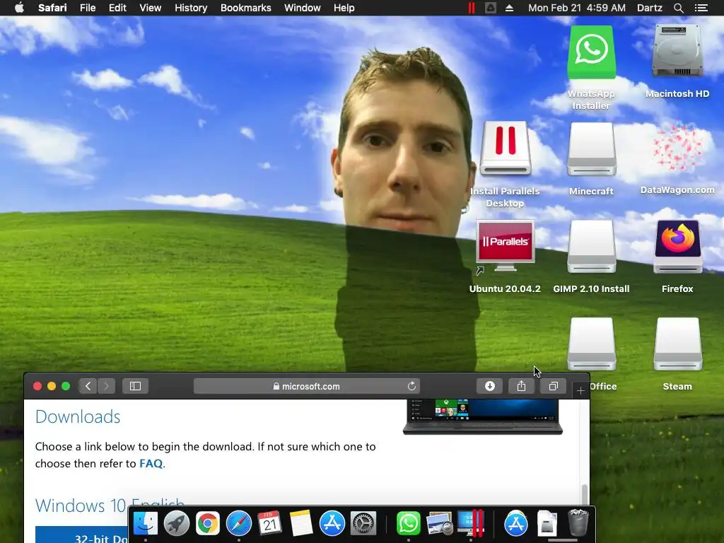The width and height of the screenshot is (724, 543).
Task: Click the microsoft.com address bar
Action: (x=307, y=386)
